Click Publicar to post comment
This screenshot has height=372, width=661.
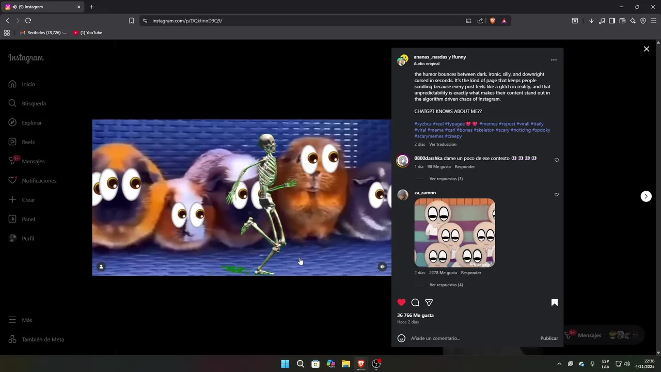click(549, 338)
